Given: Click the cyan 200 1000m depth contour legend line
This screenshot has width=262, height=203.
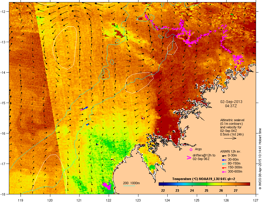Looking at the screenshot, I should pos(129,186).
